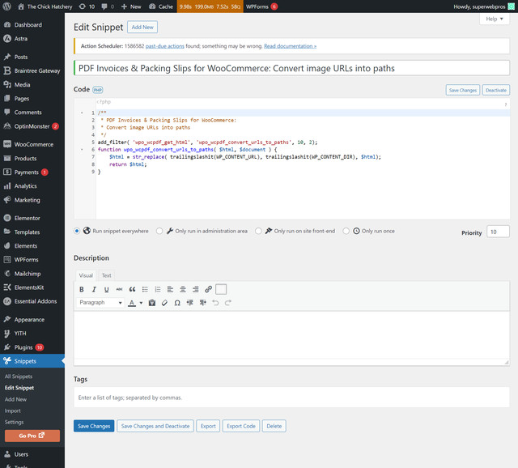The height and width of the screenshot is (468, 518).
Task: Click the editor help question mark icon
Action: point(505,104)
